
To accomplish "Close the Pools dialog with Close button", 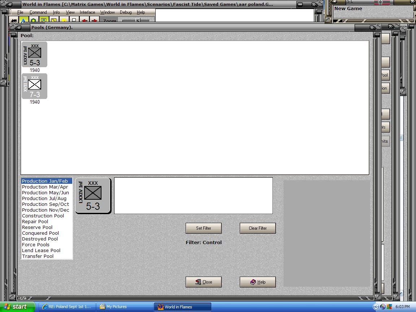I will (204, 282).
